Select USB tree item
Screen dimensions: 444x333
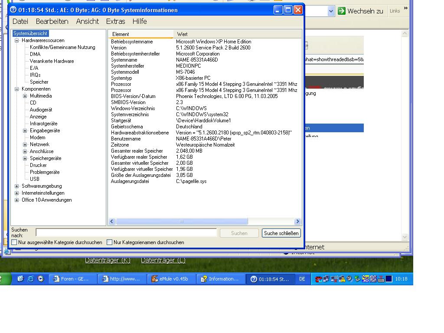[35, 179]
